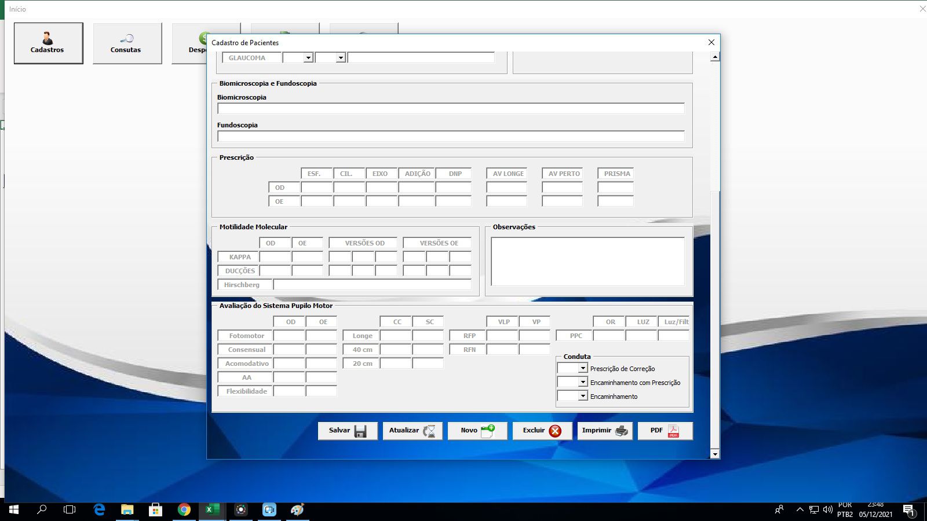Open Google Chrome from taskbar

[x=184, y=510]
